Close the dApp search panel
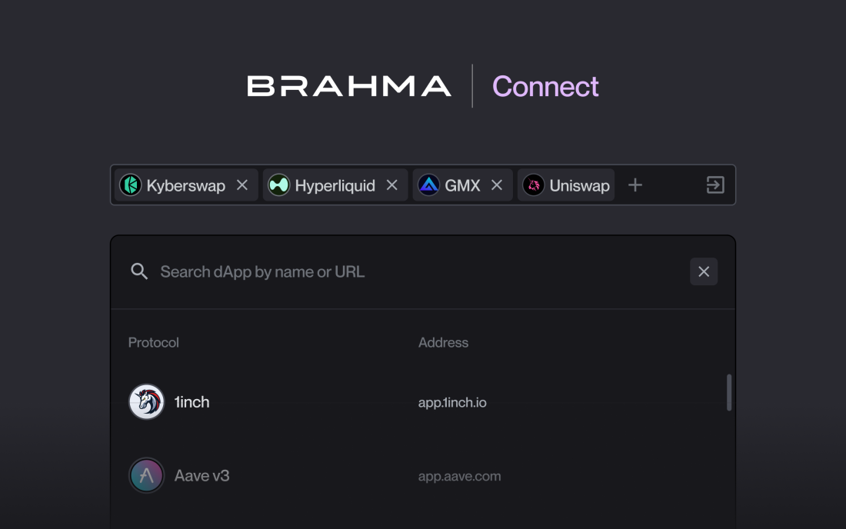846x529 pixels. pos(704,271)
